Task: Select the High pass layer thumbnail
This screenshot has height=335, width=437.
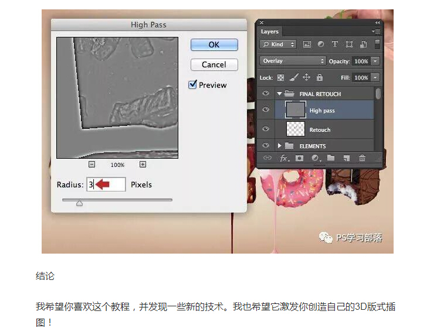Action: [x=296, y=110]
